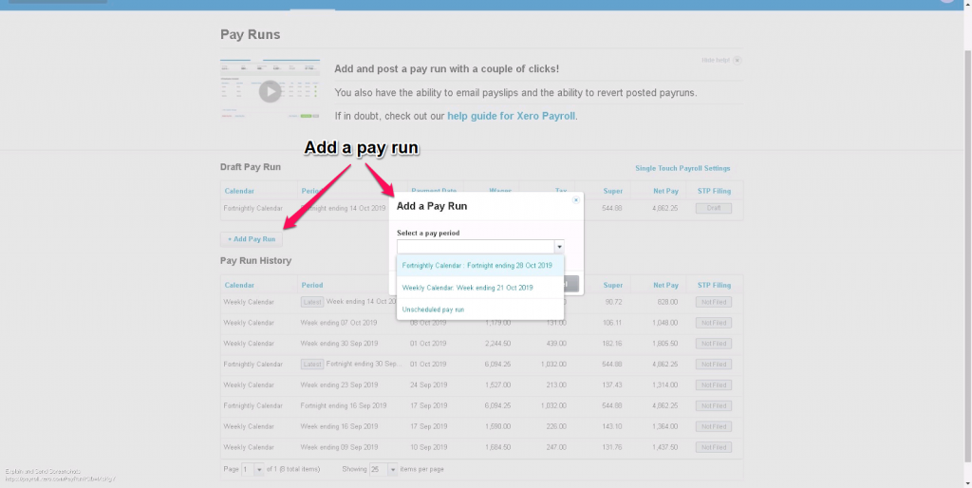Sort history table by Period column
The width and height of the screenshot is (972, 488).
coord(312,285)
